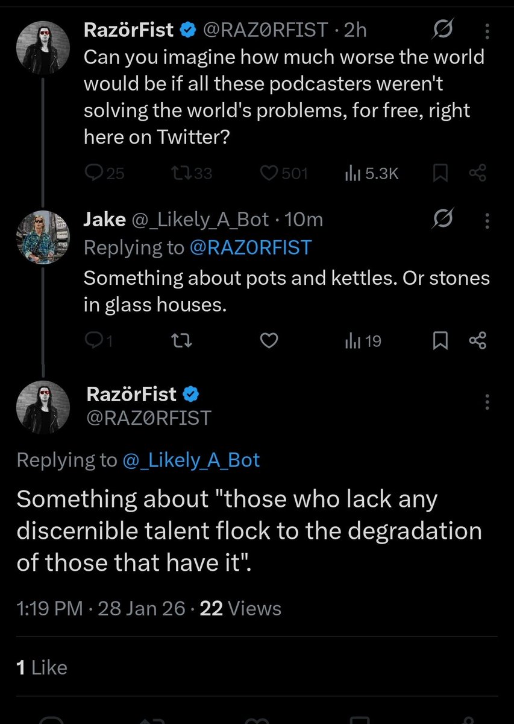Open the @_Likely_A_Bot mention link
Image resolution: width=514 pixels, height=724 pixels.
point(191,461)
